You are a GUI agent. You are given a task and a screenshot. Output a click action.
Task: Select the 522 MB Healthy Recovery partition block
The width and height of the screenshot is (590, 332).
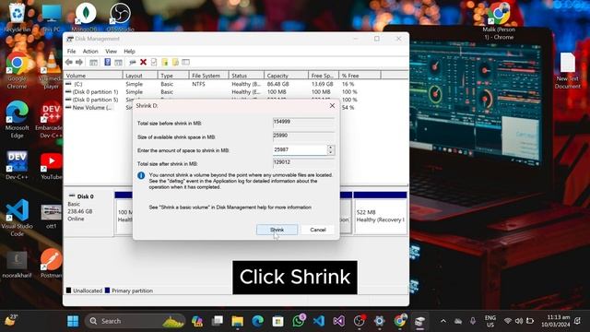click(x=380, y=213)
